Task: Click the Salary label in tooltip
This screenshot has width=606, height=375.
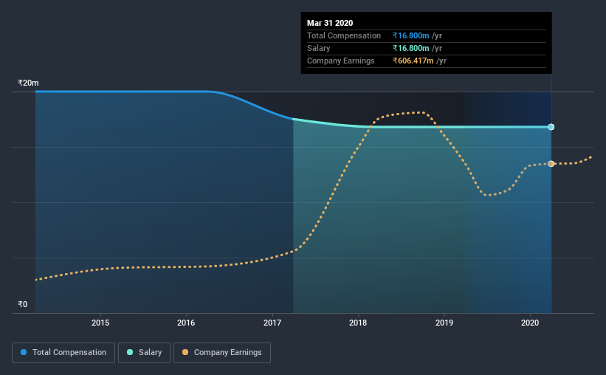Action: tap(318, 48)
